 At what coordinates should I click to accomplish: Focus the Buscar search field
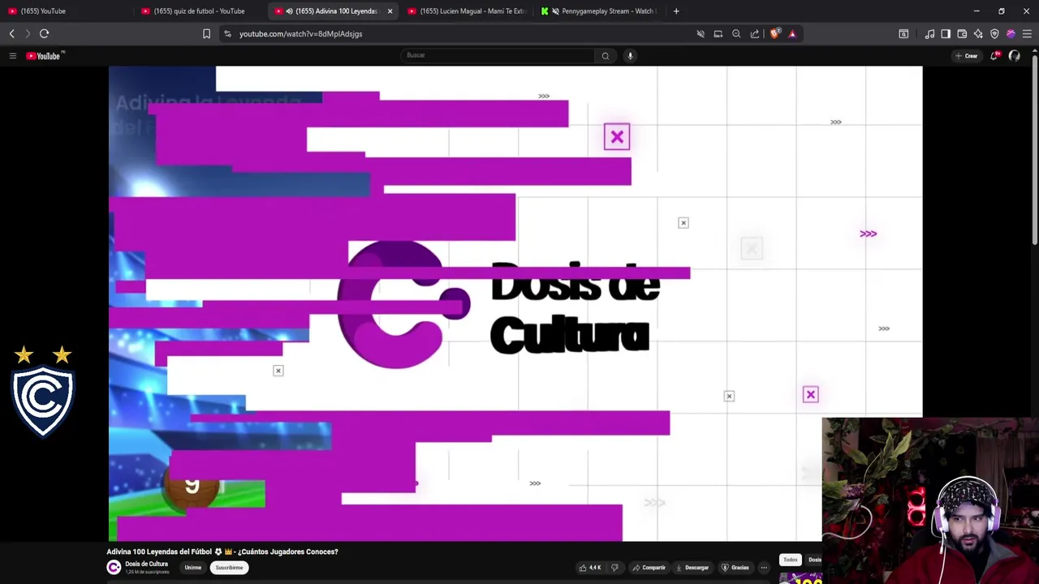coord(498,55)
